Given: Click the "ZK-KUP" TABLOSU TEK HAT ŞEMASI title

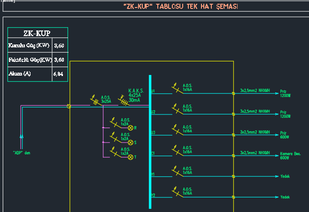Looking at the screenshot, I should [181, 7].
